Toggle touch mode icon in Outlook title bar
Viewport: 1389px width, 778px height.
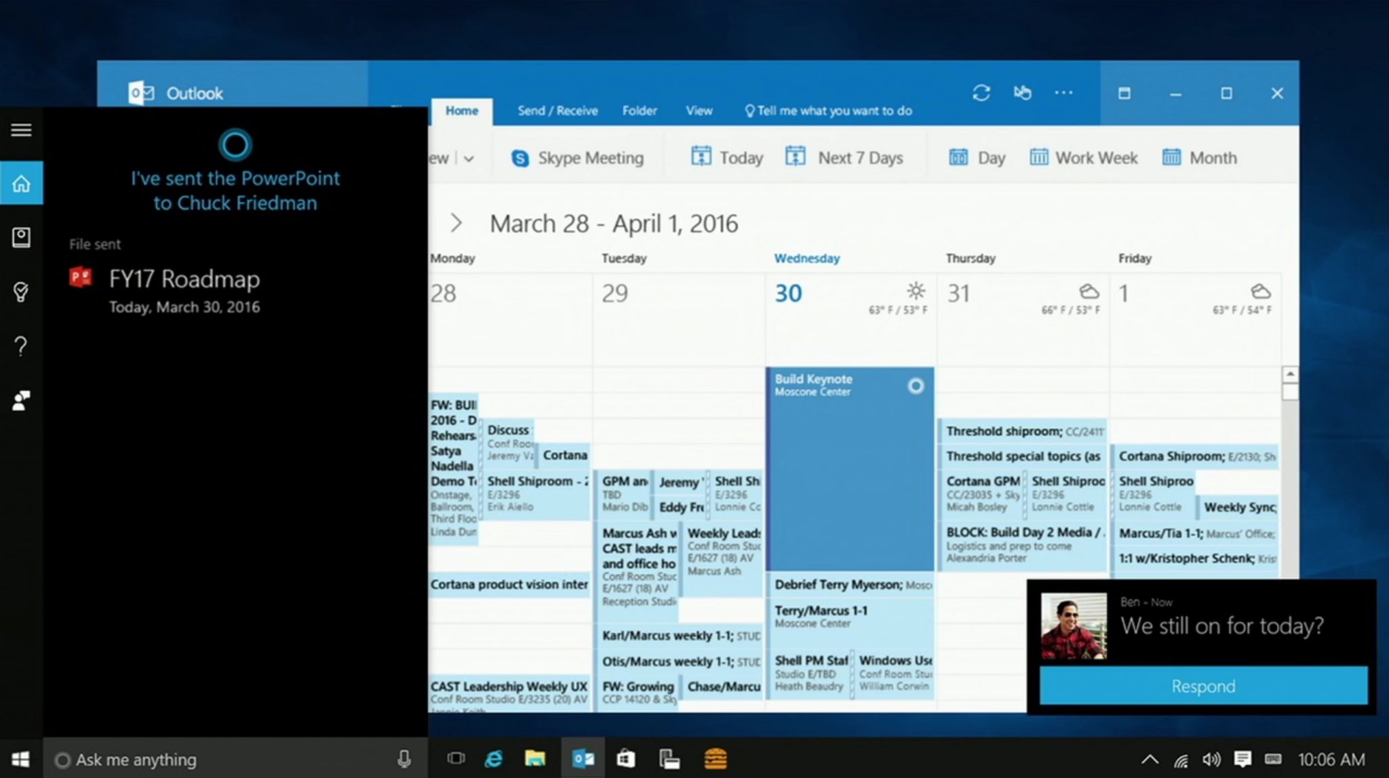tap(1023, 93)
